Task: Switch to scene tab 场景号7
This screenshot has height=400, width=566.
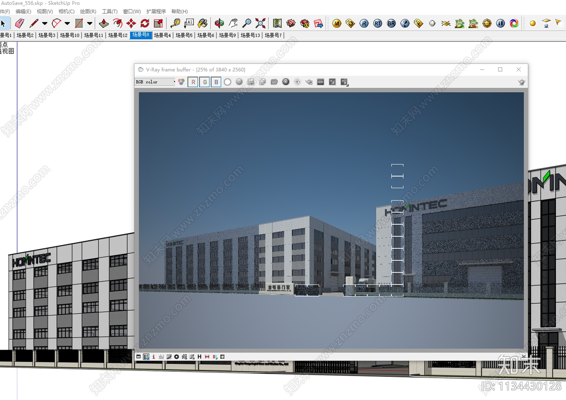Action: pos(273,35)
